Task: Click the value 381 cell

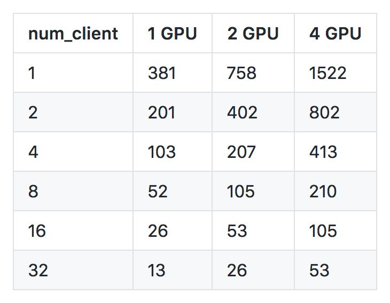Action: click(x=173, y=73)
